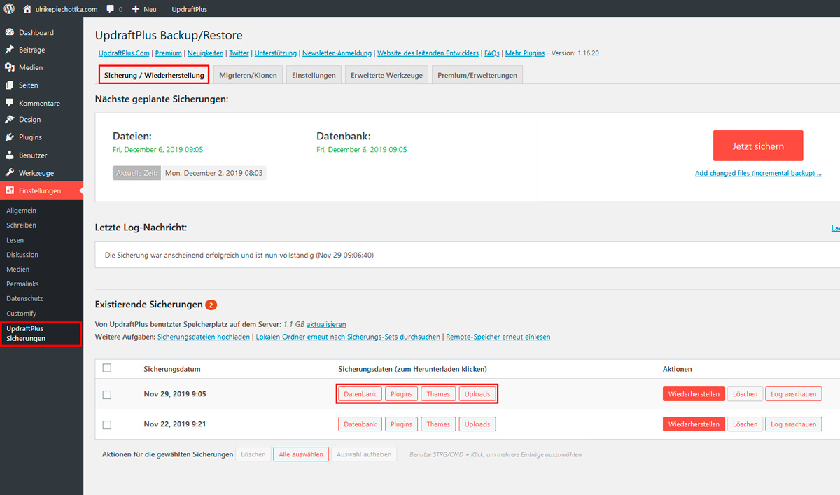Open the comments bubble icon in admin bar
Image resolution: width=840 pixels, height=495 pixels.
(x=111, y=10)
